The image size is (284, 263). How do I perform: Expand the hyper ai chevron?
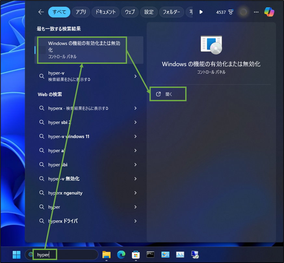click(x=136, y=151)
